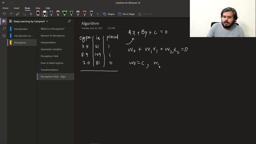The image size is (256, 144).
Task: Click the notebook icon beside Deep Learning
Action: (11, 21)
